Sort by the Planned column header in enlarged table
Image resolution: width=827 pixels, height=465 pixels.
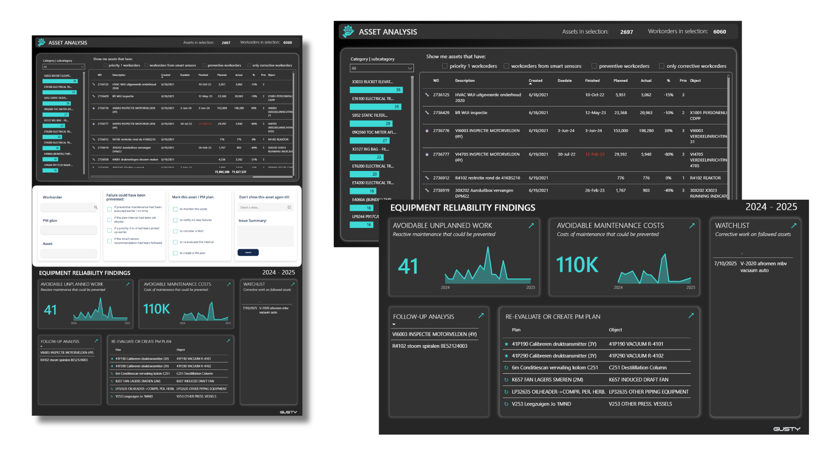pyautogui.click(x=620, y=81)
